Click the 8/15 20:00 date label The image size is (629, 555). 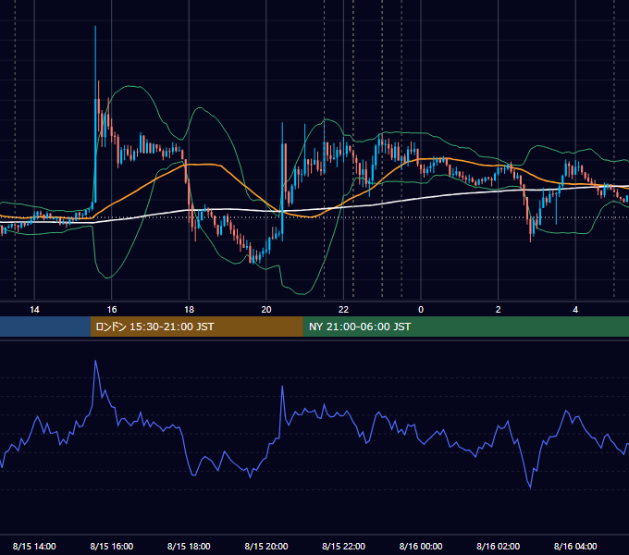click(266, 546)
